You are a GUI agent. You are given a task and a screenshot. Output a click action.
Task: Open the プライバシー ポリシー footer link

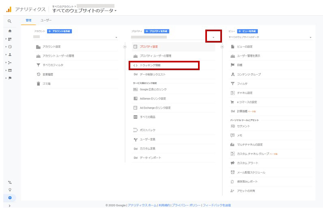[186, 205]
